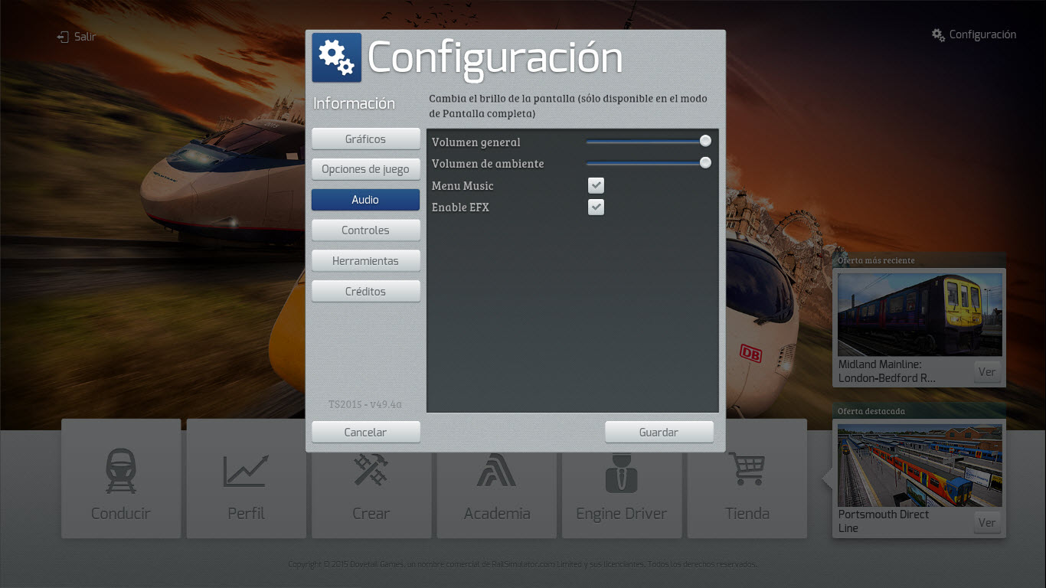
Task: Click the Volumen general label
Action: pyautogui.click(x=476, y=142)
